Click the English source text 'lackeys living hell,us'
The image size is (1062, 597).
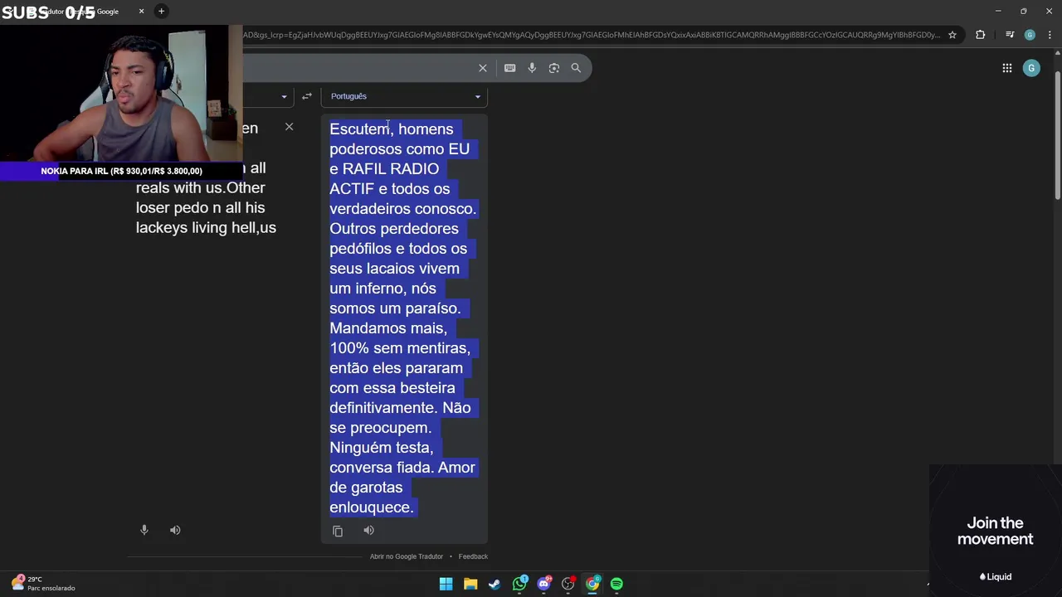point(206,227)
